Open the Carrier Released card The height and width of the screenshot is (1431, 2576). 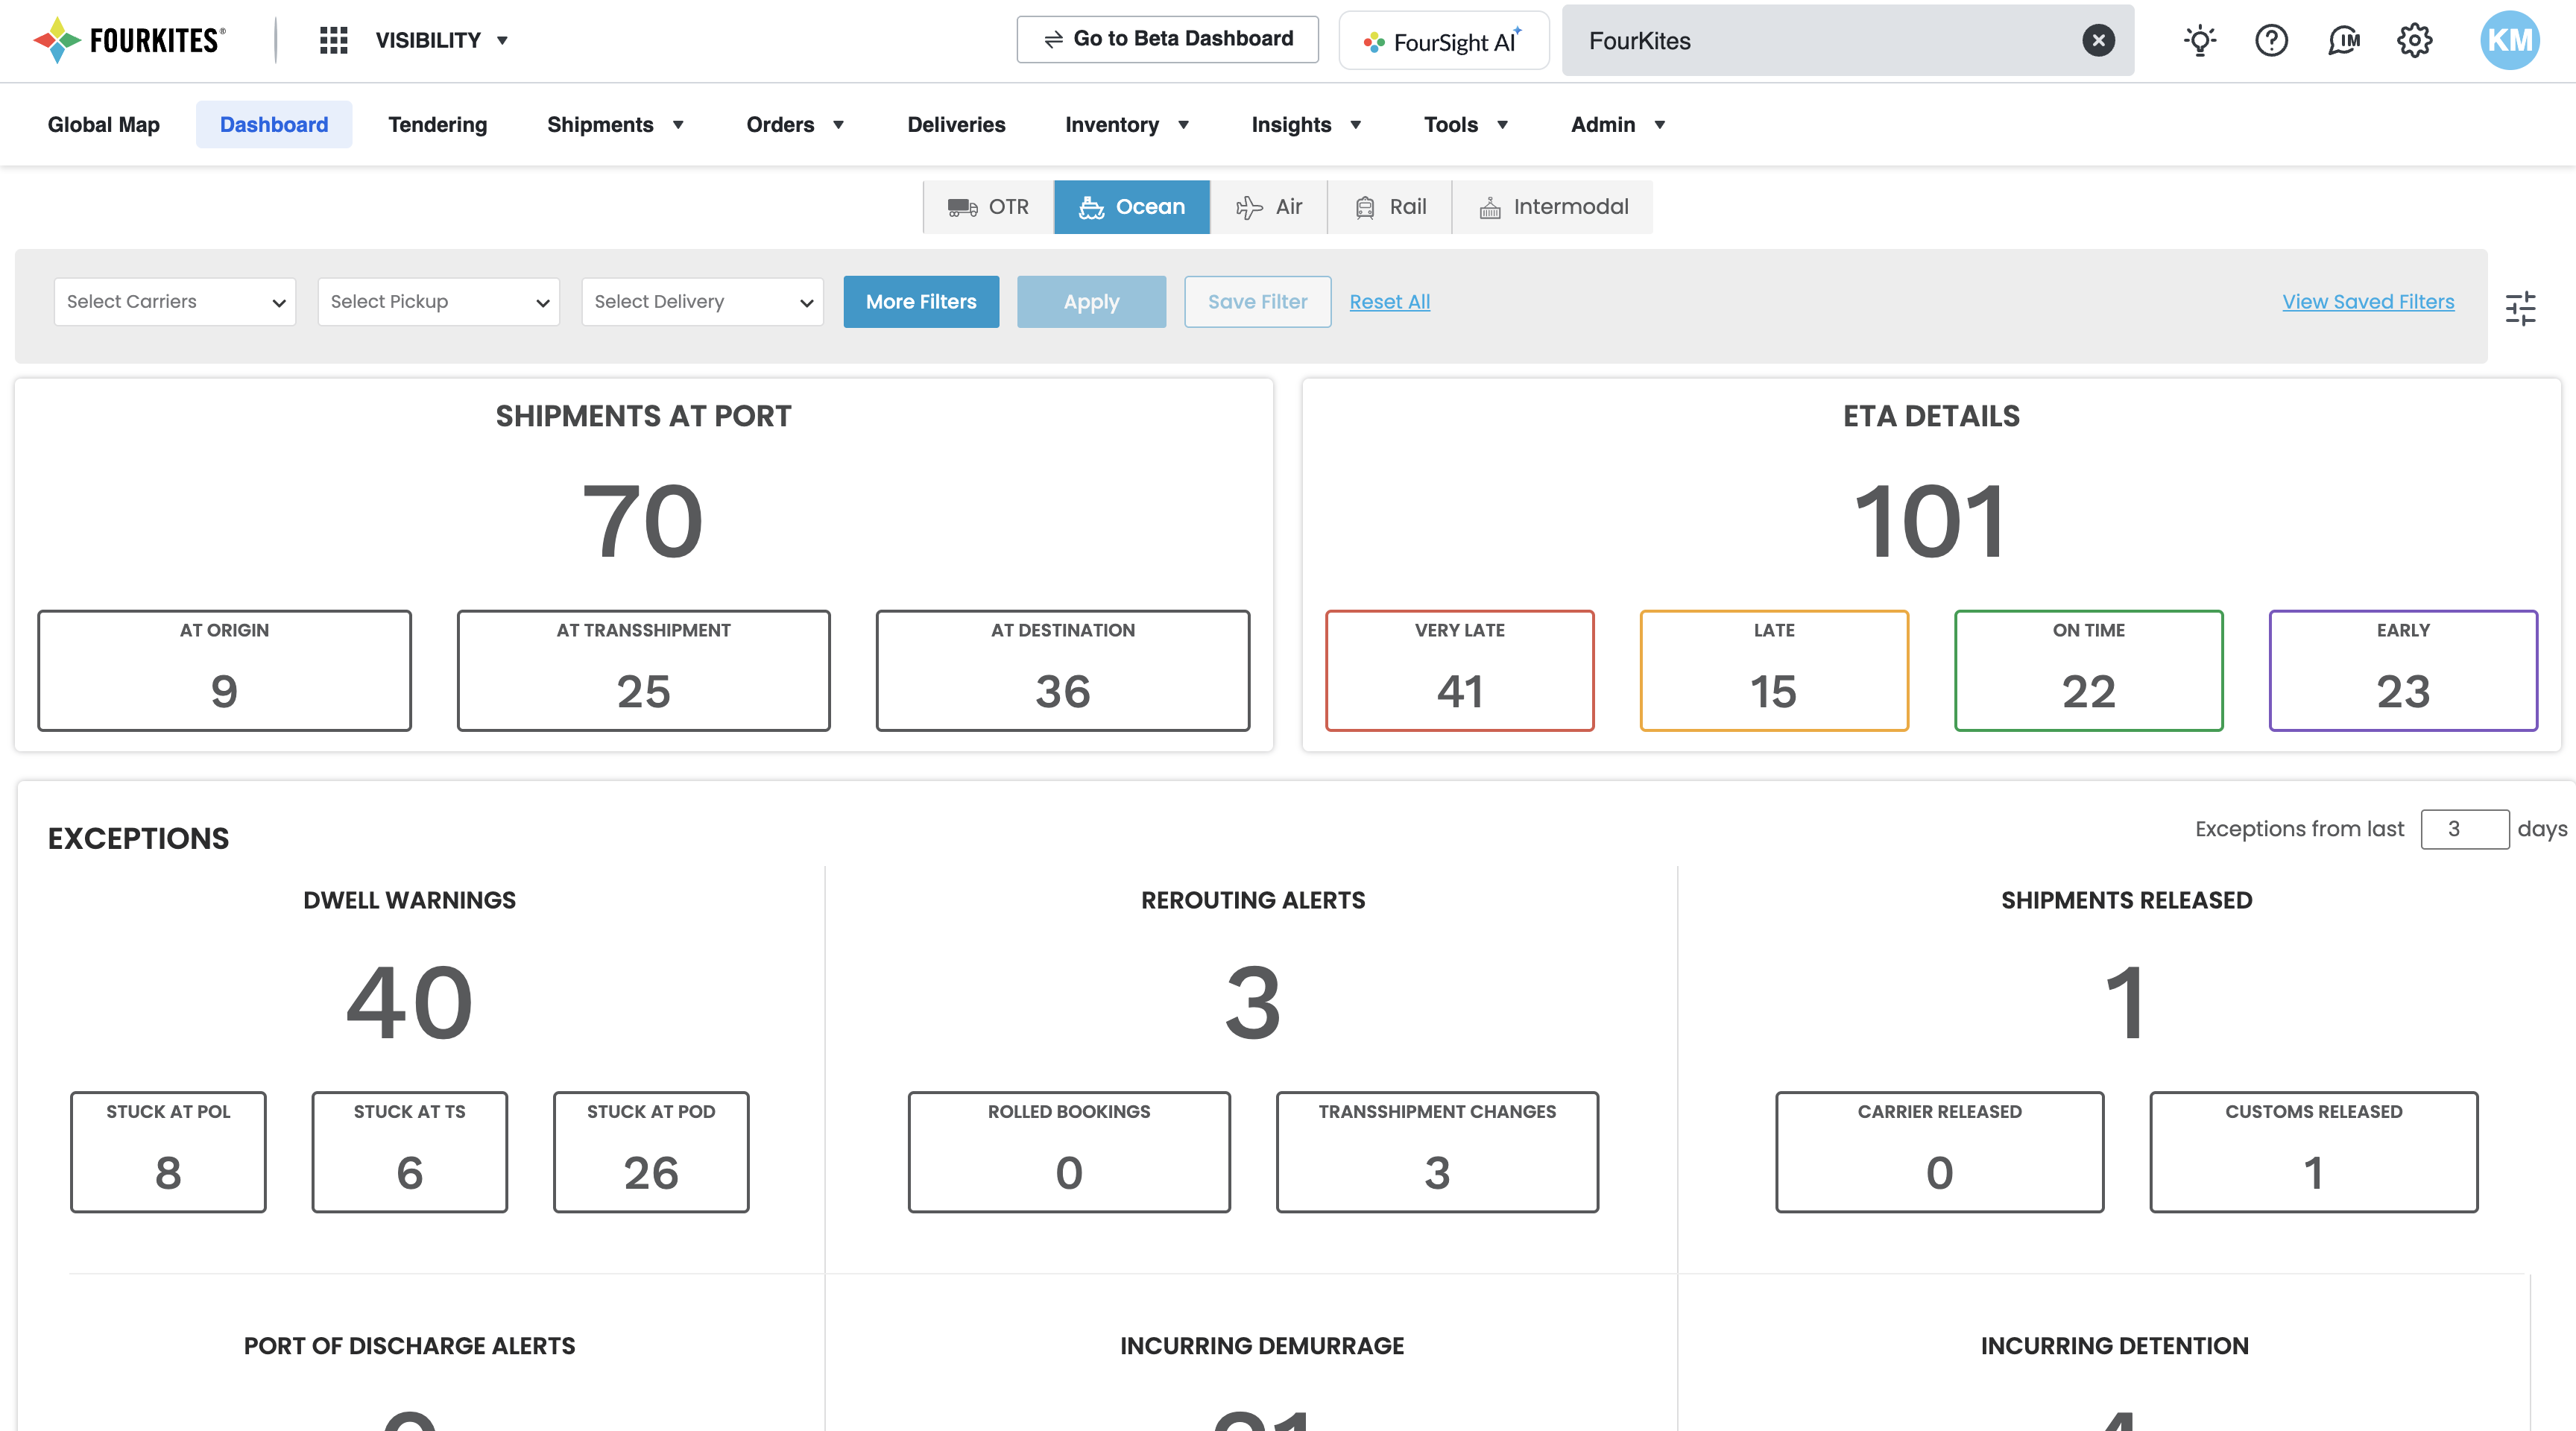coord(1939,1152)
